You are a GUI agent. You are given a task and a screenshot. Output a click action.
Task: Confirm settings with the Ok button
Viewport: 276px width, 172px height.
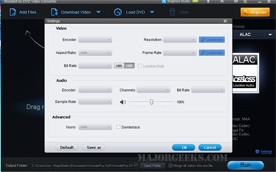click(x=184, y=147)
